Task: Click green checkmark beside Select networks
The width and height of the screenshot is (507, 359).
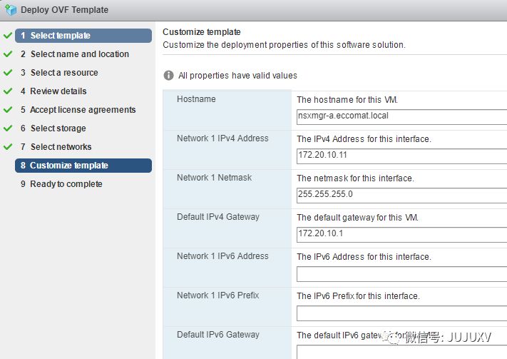Action: [8, 147]
